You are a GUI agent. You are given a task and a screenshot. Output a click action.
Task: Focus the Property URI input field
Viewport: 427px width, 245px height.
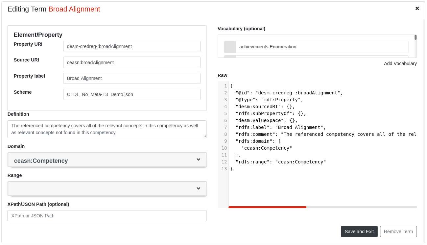[131, 46]
